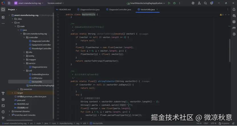Open the bottom right sidebar tool icon
This screenshot has height=126, width=237.
234,34
